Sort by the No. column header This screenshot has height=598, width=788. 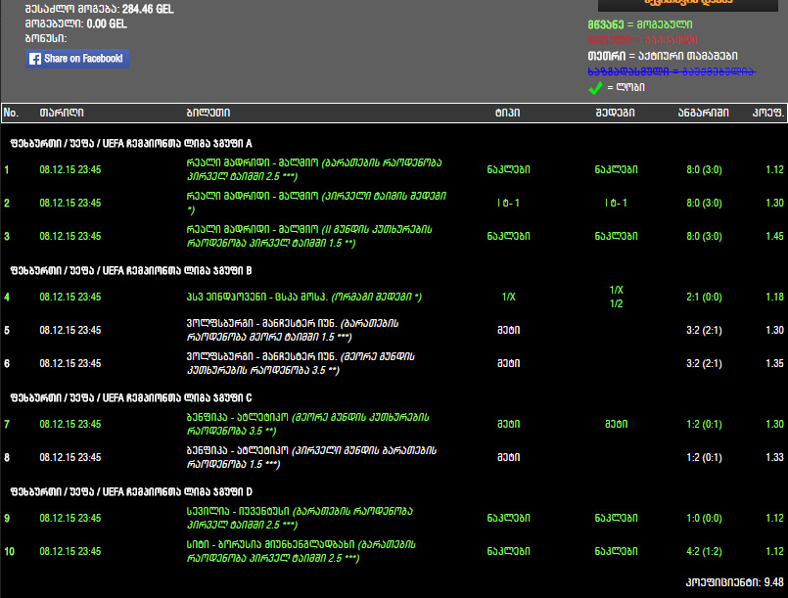(x=11, y=113)
